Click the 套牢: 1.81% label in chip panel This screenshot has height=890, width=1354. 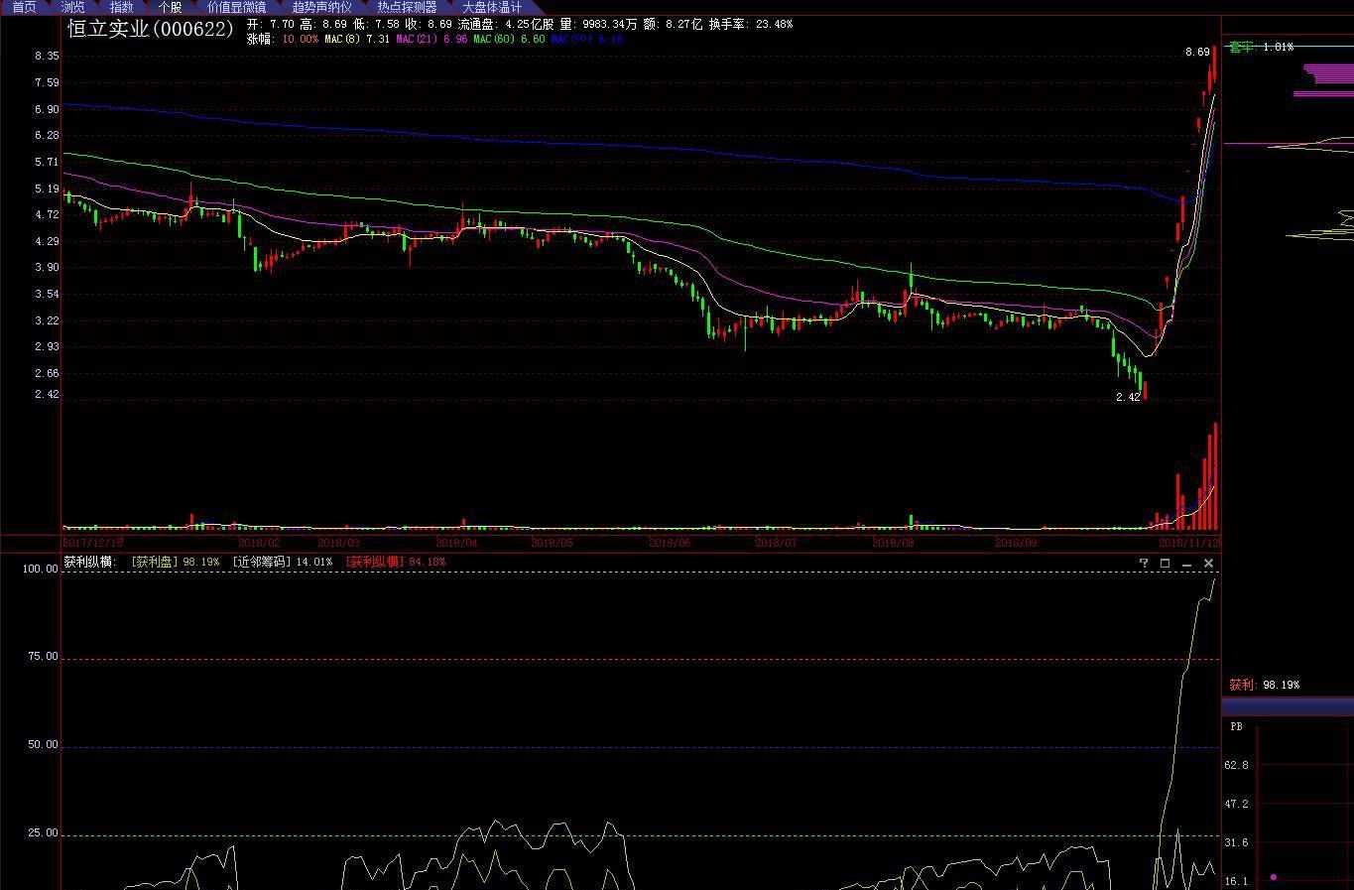point(1261,47)
